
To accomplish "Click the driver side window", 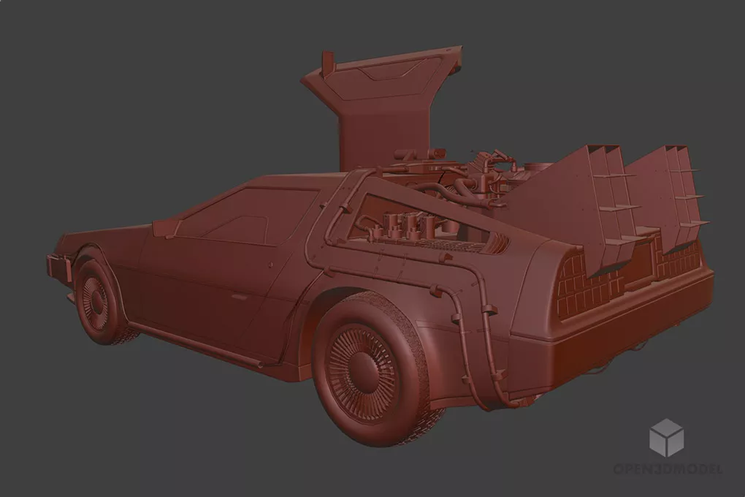I will pyautogui.click(x=247, y=216).
